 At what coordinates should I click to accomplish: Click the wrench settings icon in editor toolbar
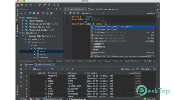[78, 13]
